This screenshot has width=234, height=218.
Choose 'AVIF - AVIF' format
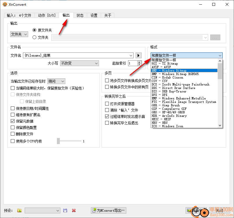(x=184, y=67)
